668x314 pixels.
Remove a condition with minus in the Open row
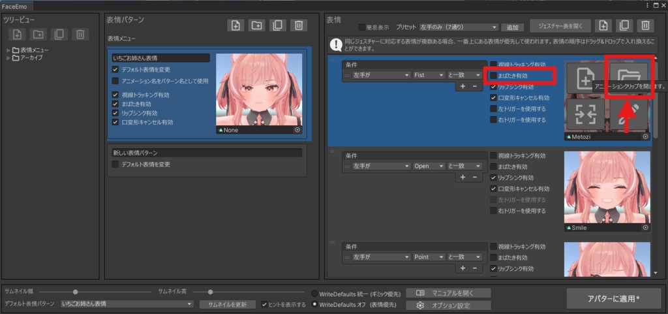click(x=474, y=178)
